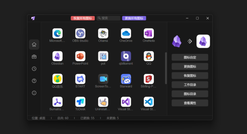247x134 pixels.
Task: Click the 查看属性 button
Action: pos(190,103)
